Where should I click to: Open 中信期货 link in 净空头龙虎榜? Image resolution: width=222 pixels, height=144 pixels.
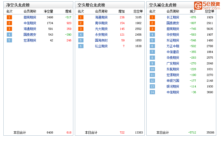30,23
